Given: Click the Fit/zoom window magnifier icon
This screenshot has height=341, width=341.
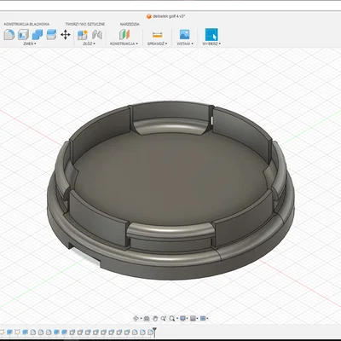Looking at the screenshot, I should click(x=172, y=318).
